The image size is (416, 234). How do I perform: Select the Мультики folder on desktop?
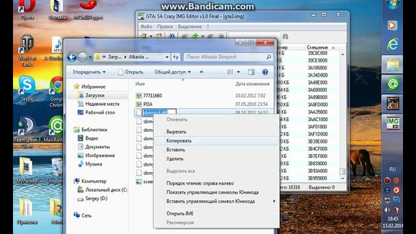pos(27,170)
